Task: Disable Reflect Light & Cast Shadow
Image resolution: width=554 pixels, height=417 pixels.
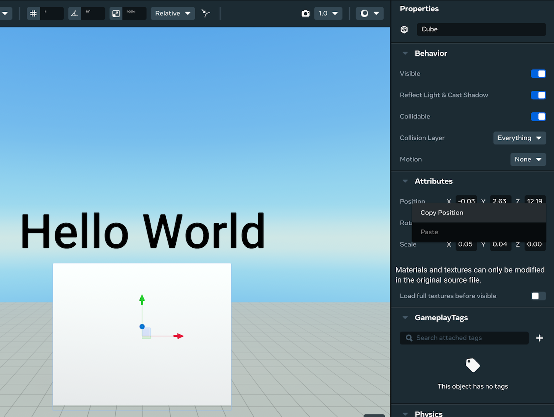Action: click(538, 95)
